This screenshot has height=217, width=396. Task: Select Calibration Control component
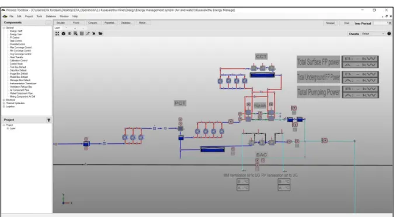point(19,61)
